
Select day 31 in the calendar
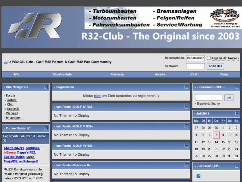point(236,156)
